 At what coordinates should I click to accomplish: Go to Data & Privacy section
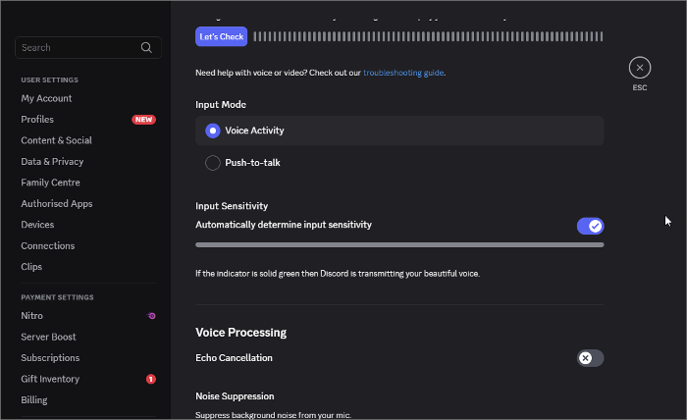coord(52,162)
